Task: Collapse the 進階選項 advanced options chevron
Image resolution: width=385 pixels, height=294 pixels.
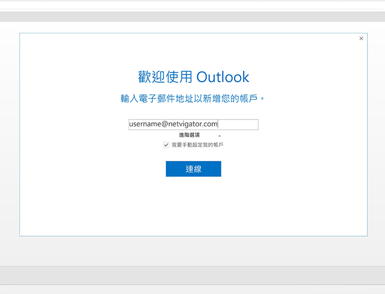Action: (x=220, y=136)
